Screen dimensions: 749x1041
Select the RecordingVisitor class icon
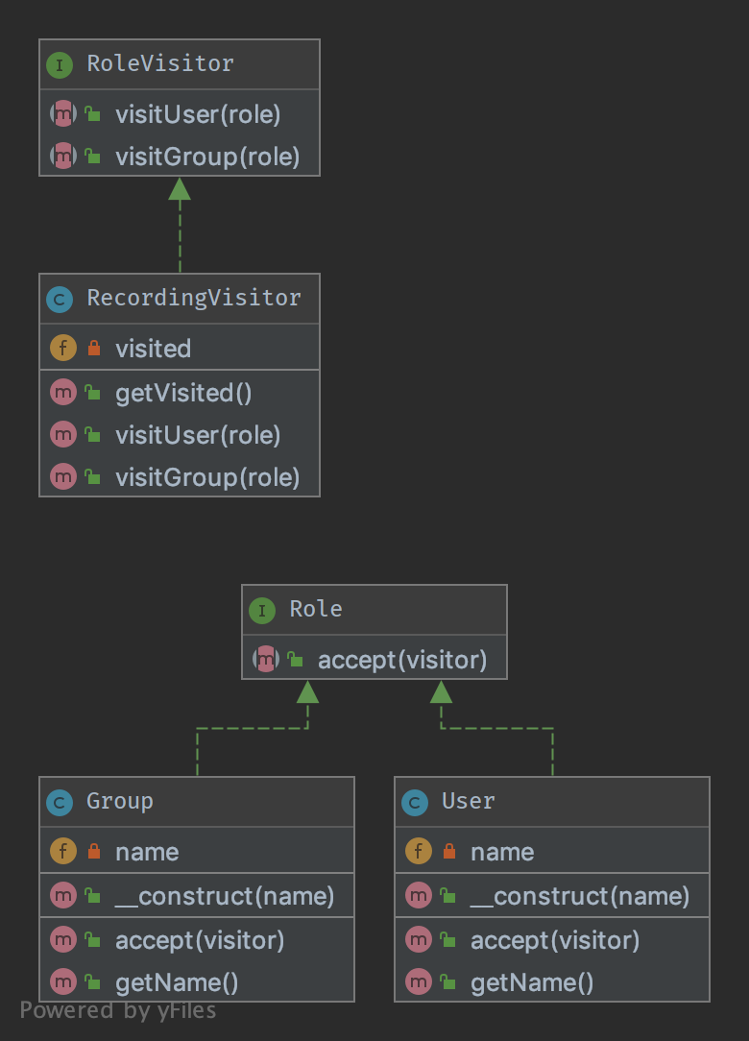click(60, 300)
